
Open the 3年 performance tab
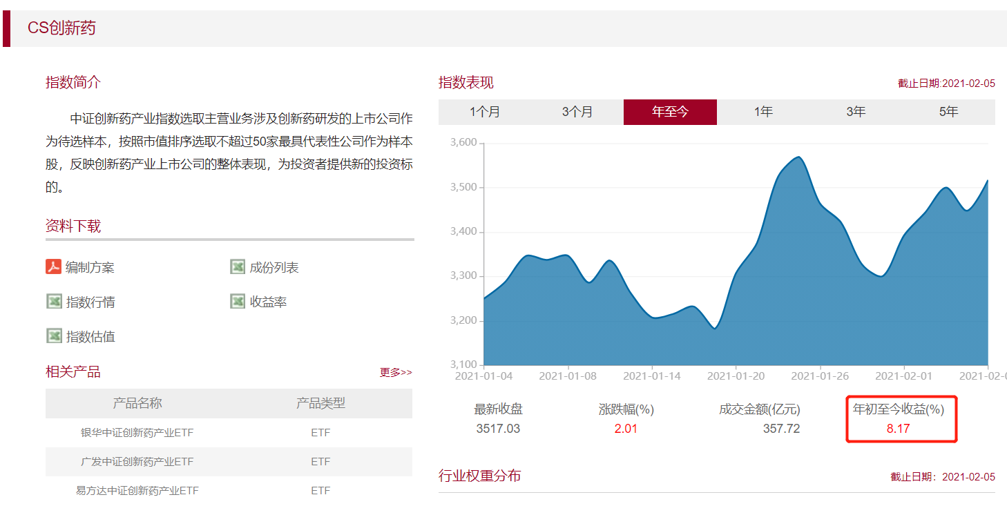pyautogui.click(x=856, y=112)
